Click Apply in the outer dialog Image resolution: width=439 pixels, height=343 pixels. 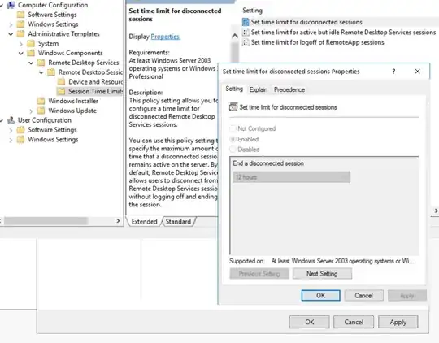398,322
